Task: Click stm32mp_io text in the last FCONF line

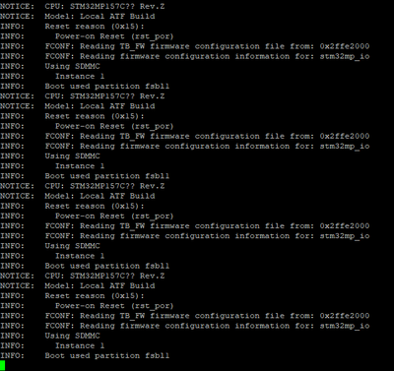Action: click(x=345, y=326)
